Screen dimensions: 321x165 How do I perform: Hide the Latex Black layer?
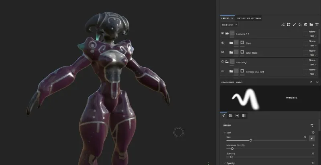point(223,52)
